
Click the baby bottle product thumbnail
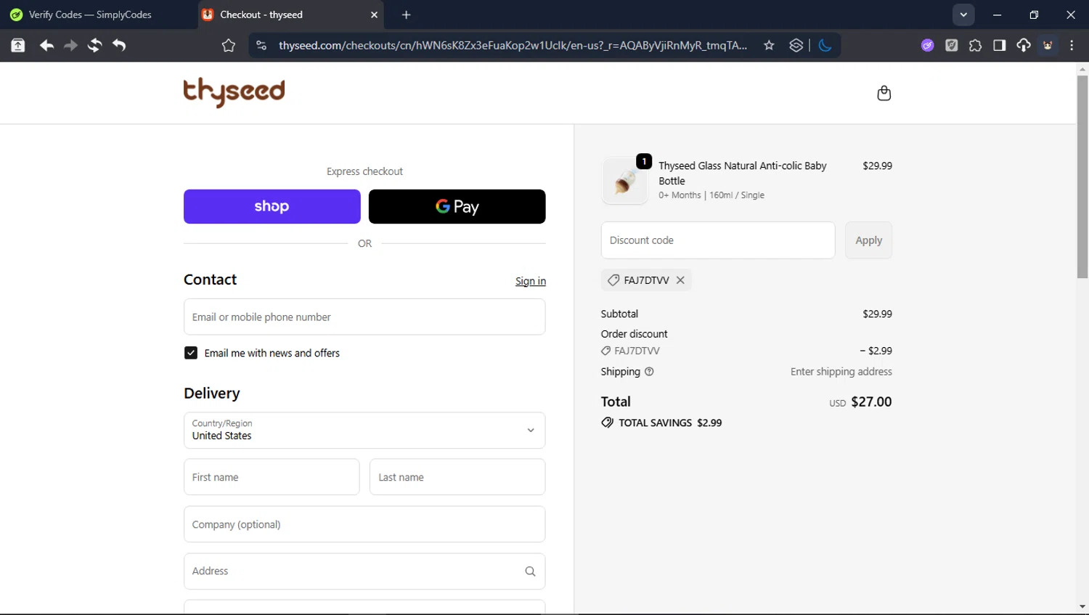(x=624, y=181)
